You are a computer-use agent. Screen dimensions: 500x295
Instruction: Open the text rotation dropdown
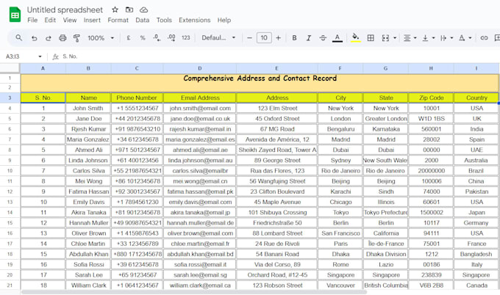(x=465, y=38)
